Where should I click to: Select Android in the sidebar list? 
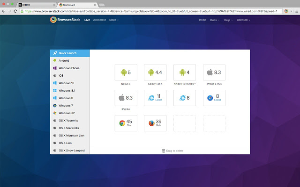[70, 60]
